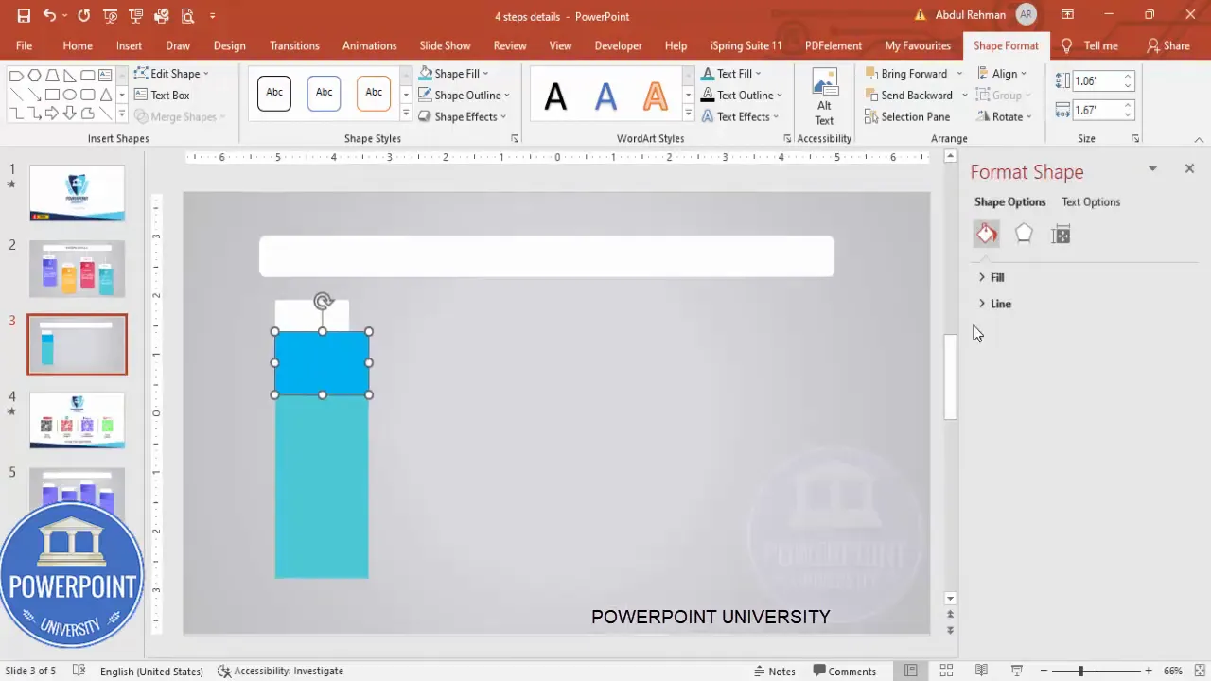Open Ribbon Display Options icon

click(1067, 15)
